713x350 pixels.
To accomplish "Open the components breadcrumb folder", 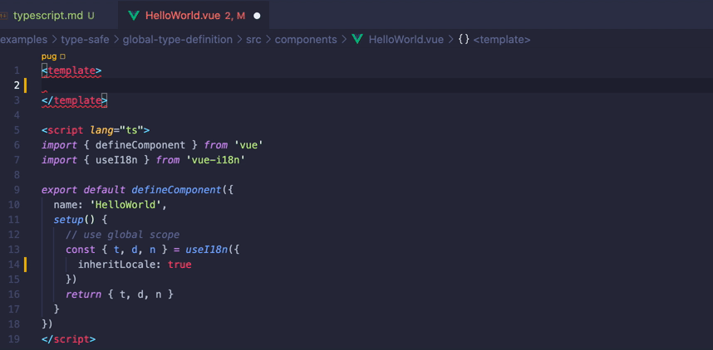I will [x=306, y=39].
